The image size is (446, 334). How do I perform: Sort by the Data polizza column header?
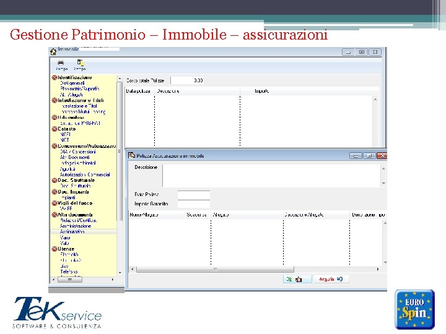[139, 91]
